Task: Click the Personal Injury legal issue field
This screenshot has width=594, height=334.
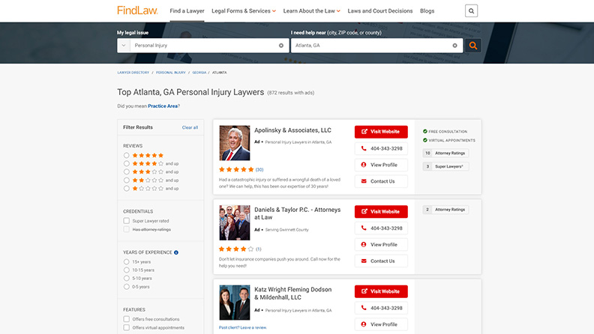Action: point(204,46)
